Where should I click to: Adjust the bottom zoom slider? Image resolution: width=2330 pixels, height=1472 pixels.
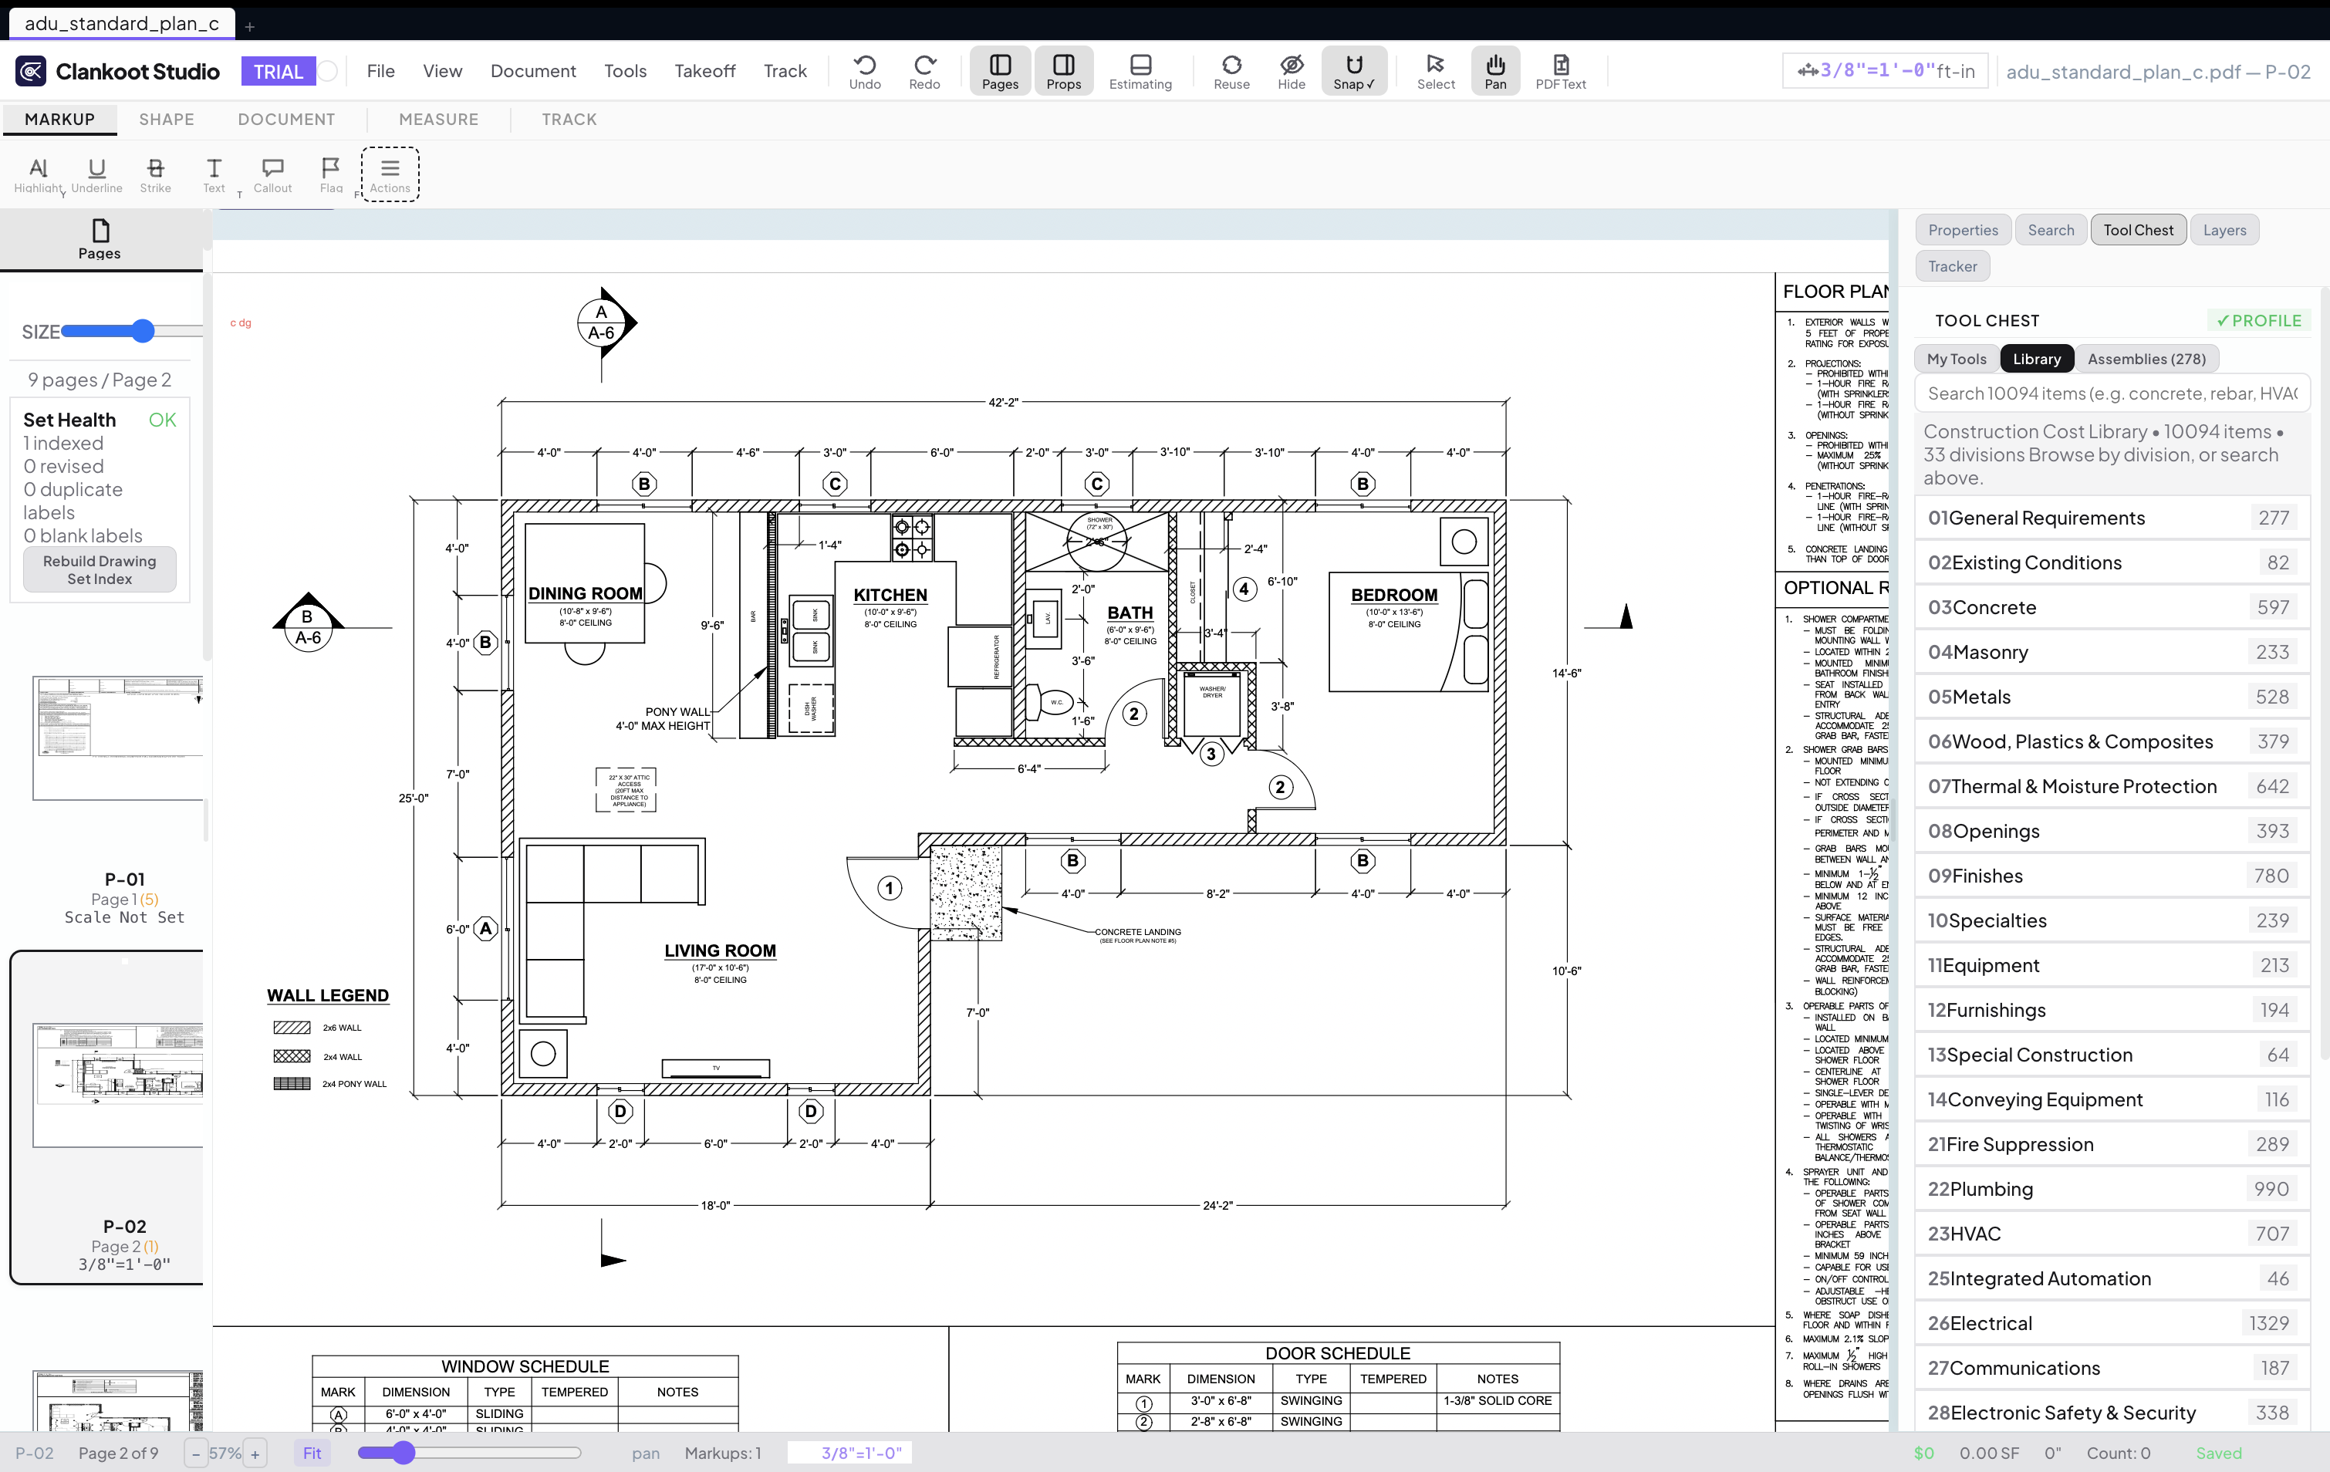pyautogui.click(x=469, y=1453)
